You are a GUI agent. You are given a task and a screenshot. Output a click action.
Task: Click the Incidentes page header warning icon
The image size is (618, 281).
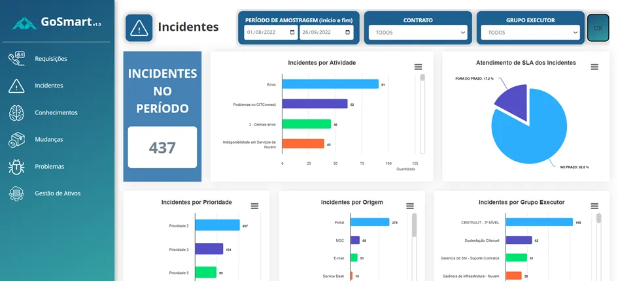pyautogui.click(x=139, y=28)
